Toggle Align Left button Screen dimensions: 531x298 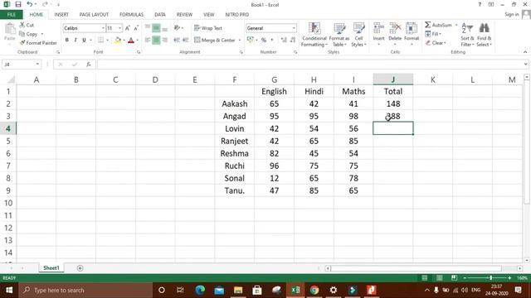tap(148, 41)
